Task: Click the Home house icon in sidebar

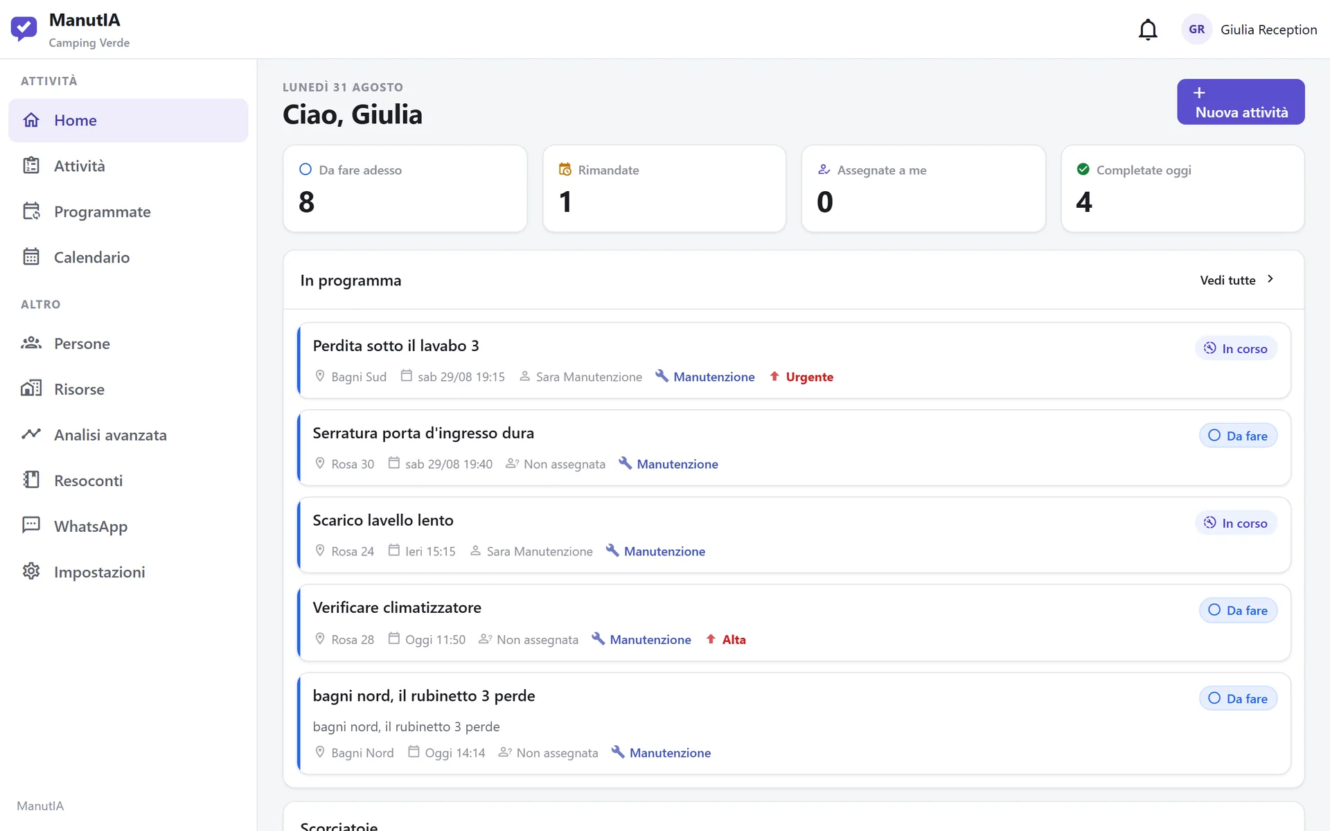Action: [x=31, y=120]
